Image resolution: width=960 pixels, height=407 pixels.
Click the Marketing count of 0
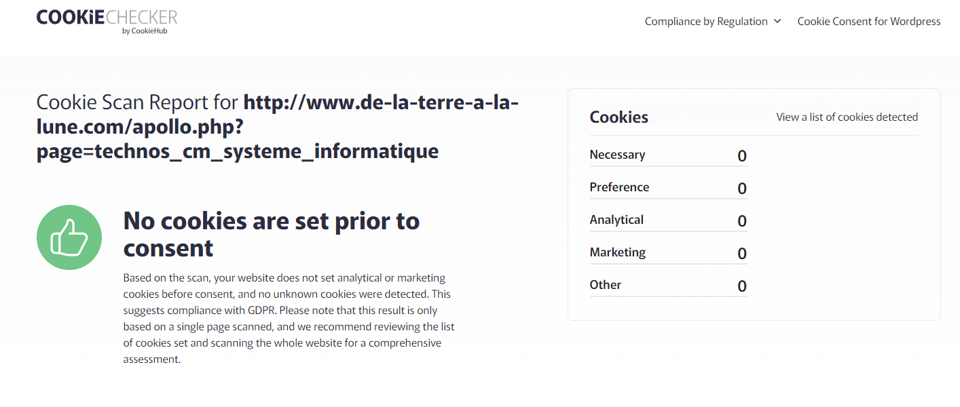point(742,254)
